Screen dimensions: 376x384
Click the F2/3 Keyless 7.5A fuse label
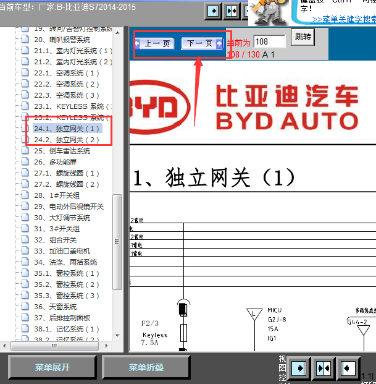click(154, 333)
